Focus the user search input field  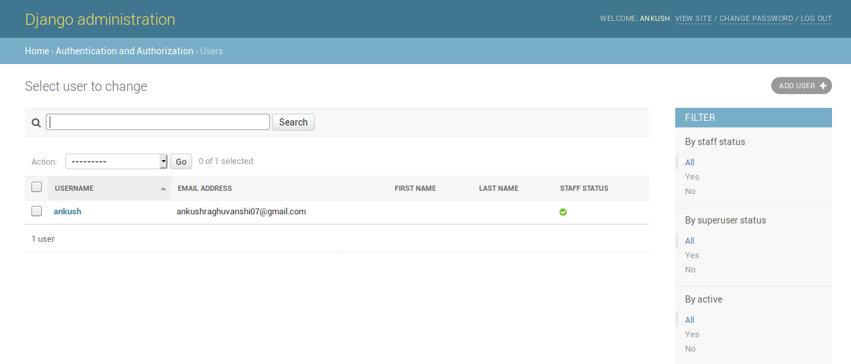click(x=158, y=122)
